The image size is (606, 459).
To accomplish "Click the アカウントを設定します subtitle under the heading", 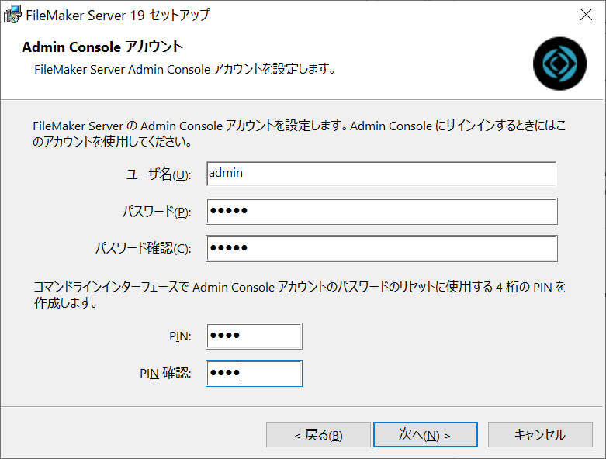I will click(x=185, y=69).
